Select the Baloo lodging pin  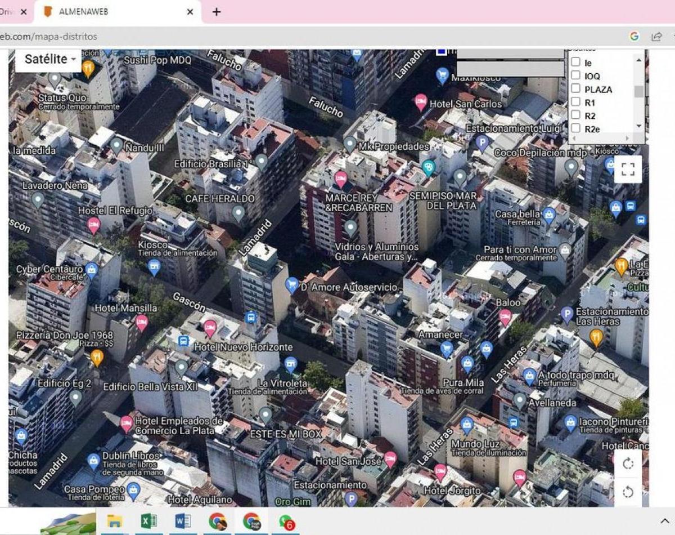pyautogui.click(x=506, y=317)
